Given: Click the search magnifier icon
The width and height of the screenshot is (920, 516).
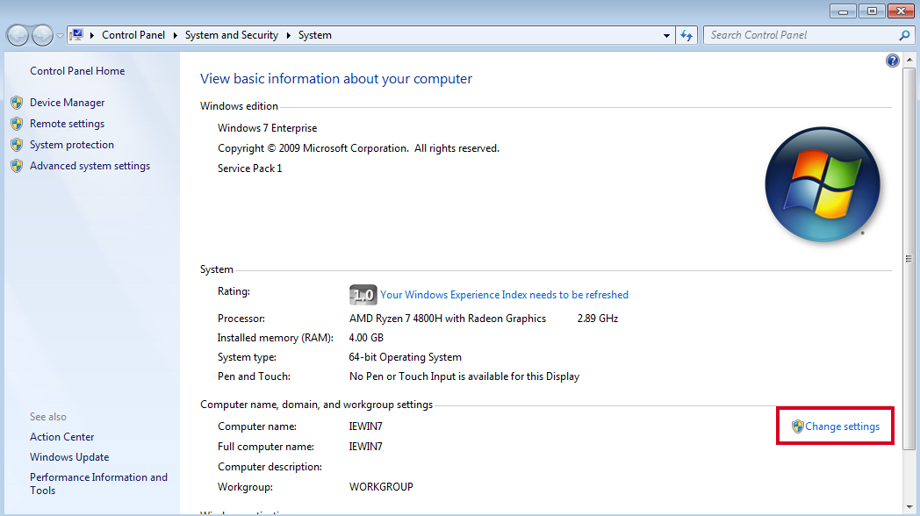Looking at the screenshot, I should tap(903, 34).
